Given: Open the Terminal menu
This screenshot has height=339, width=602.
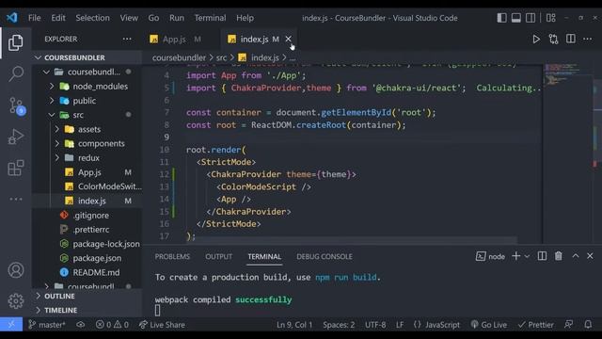Looking at the screenshot, I should point(210,18).
